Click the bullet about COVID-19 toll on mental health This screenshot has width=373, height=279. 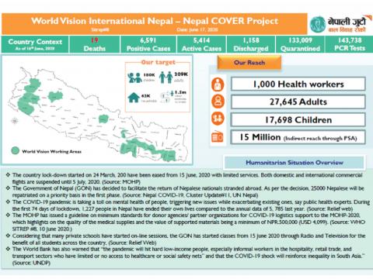pyautogui.click(x=188, y=205)
